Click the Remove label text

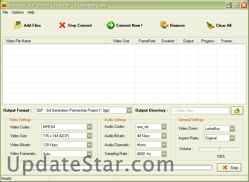177,25
